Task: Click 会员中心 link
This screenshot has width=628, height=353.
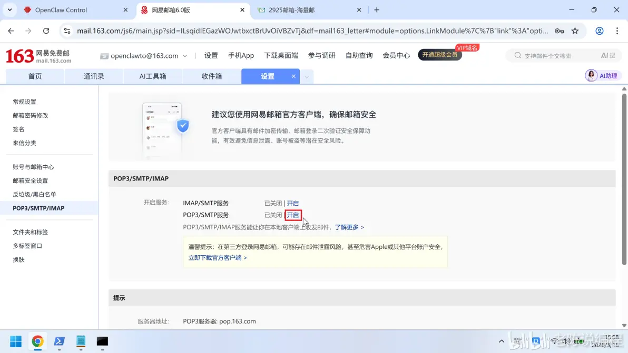Action: (x=396, y=55)
